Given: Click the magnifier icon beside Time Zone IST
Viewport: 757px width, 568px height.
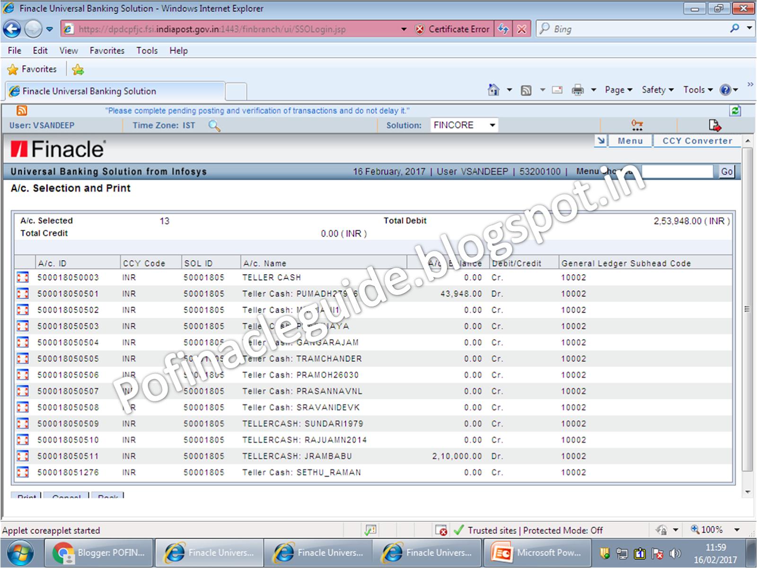Looking at the screenshot, I should 214,126.
